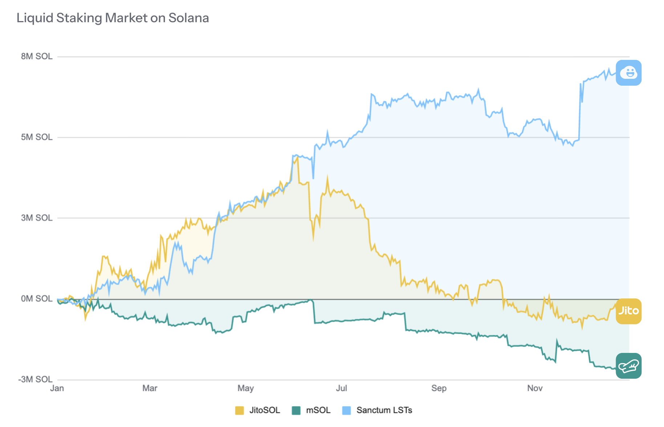Click the May x-axis tick label
664x427 pixels.
pyautogui.click(x=246, y=388)
